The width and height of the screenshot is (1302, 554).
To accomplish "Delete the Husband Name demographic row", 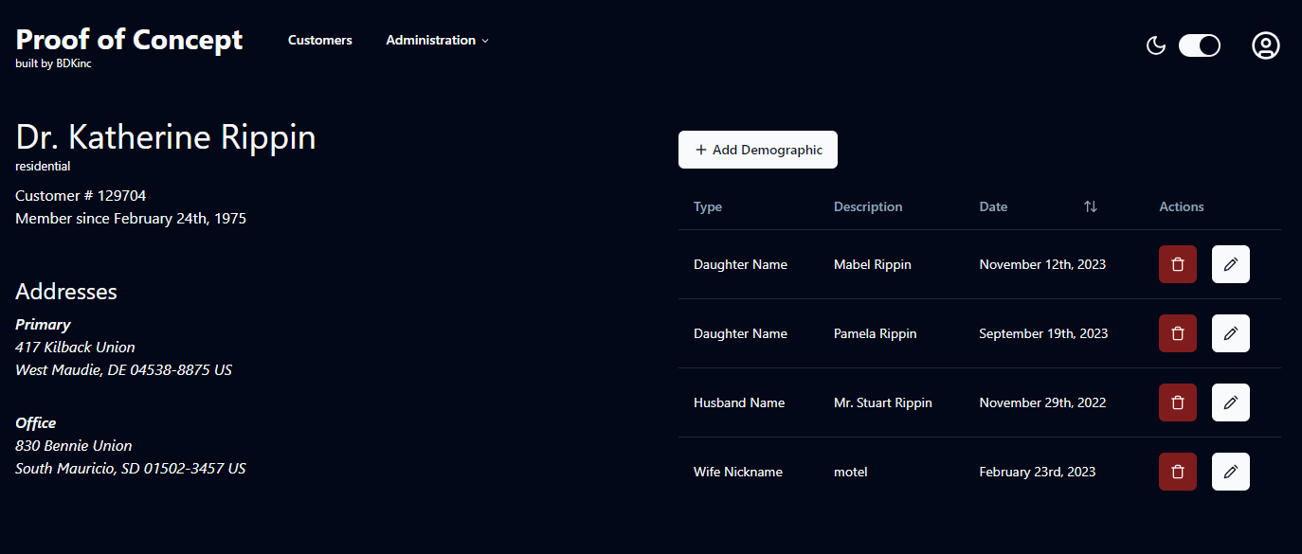I will (1177, 402).
